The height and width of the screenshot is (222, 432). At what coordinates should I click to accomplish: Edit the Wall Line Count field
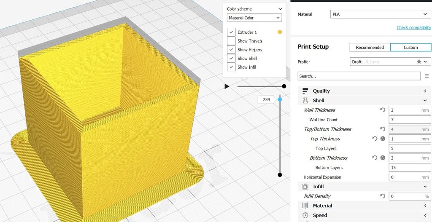[x=410, y=120]
